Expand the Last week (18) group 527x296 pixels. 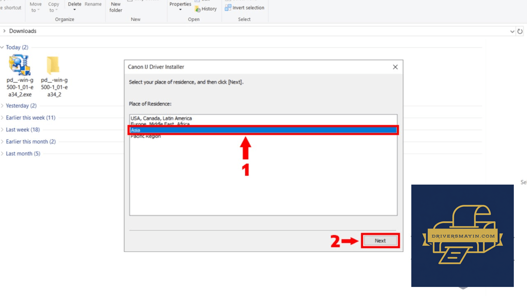point(2,129)
